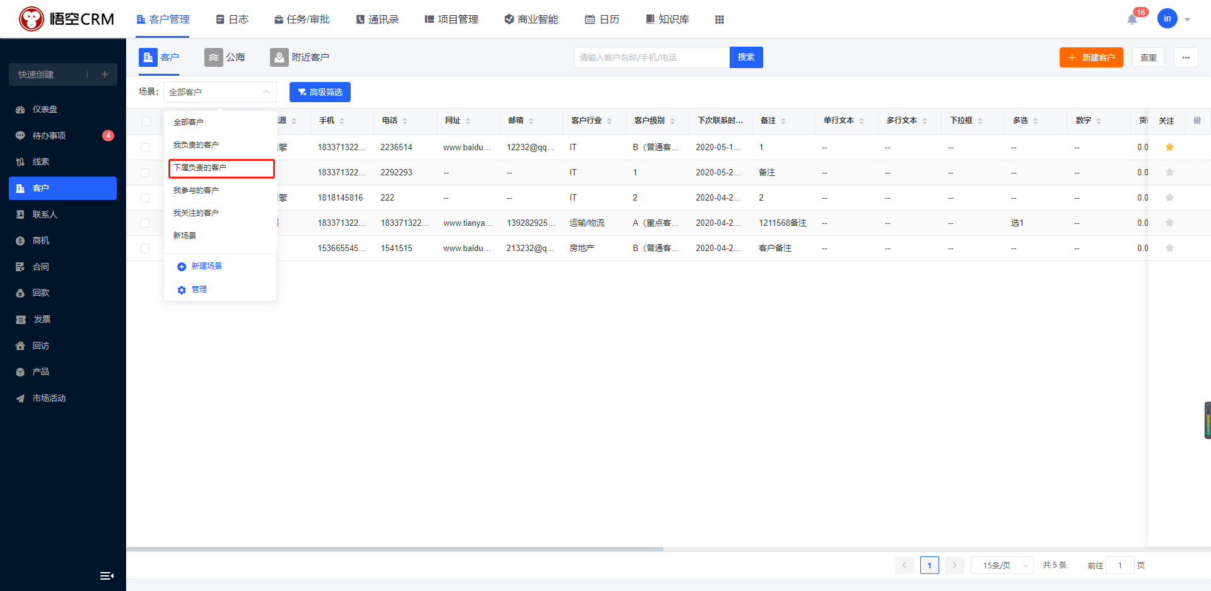The width and height of the screenshot is (1211, 591).
Task: Collapse the 场景 全部客户 dropdown
Action: 219,92
